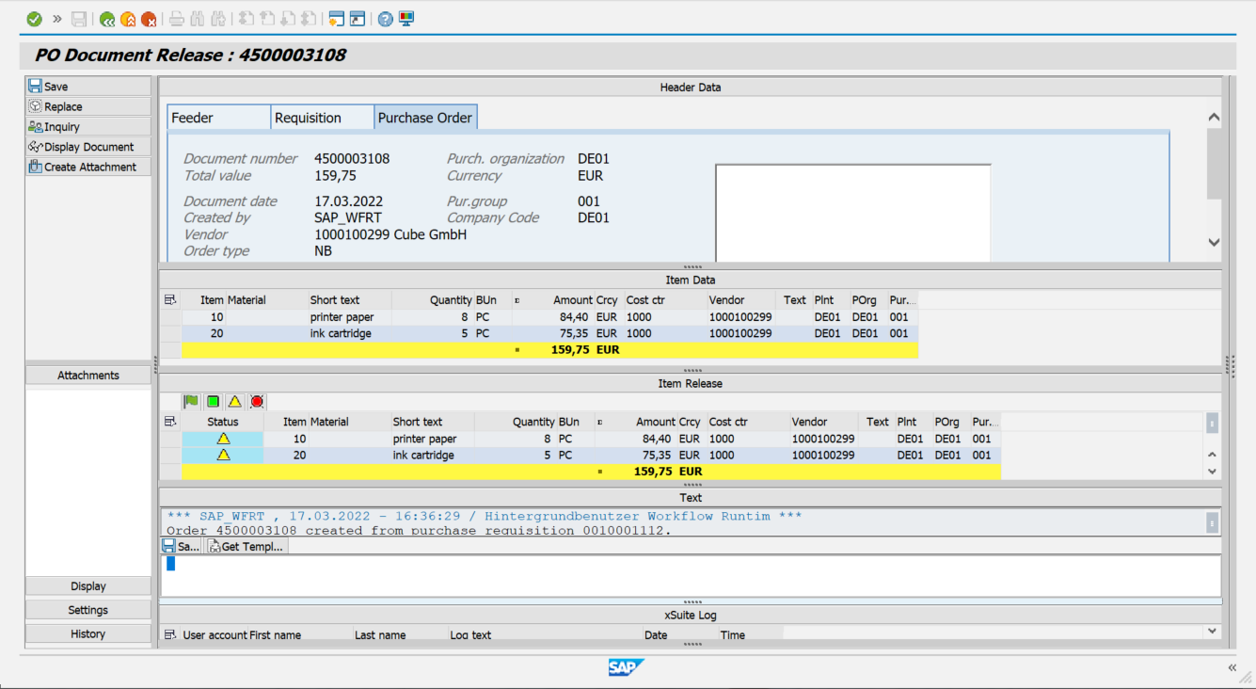The image size is (1256, 689).
Task: Click the yellow warning status on item 10 row
Action: click(223, 439)
